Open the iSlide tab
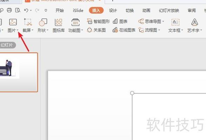This screenshot has width=206, height=140. click(x=78, y=10)
